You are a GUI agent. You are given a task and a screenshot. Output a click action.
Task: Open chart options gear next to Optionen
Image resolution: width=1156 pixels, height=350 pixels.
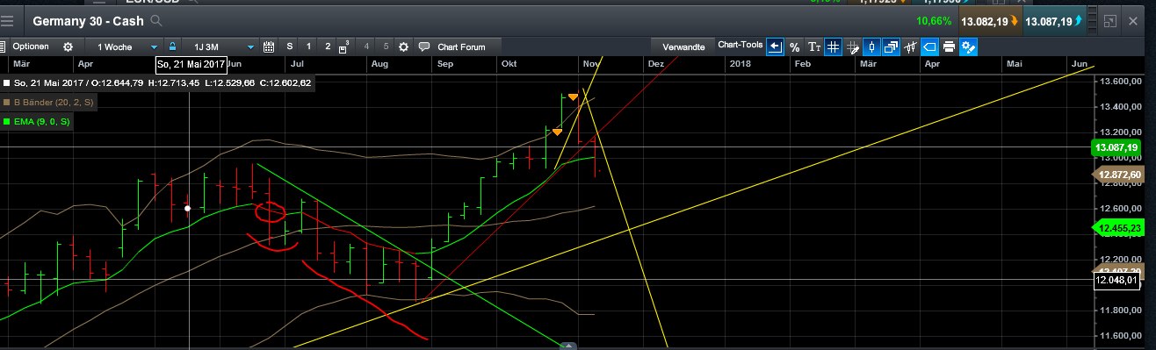(68, 46)
